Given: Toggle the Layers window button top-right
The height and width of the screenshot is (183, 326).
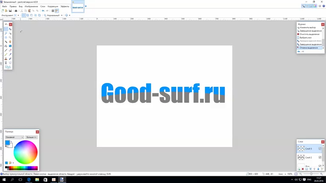Looking at the screenshot, I should point(311,6).
